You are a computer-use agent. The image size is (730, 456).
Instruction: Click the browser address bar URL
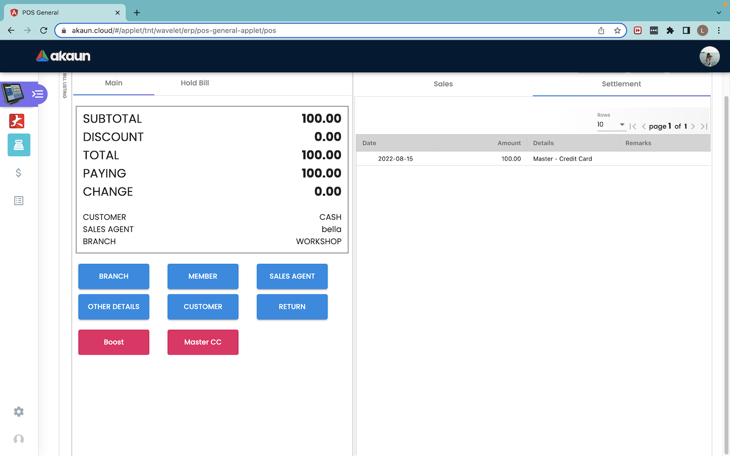click(174, 30)
